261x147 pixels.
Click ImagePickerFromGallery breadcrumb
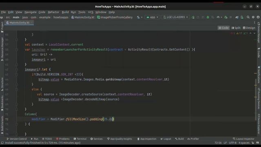tap(115, 17)
